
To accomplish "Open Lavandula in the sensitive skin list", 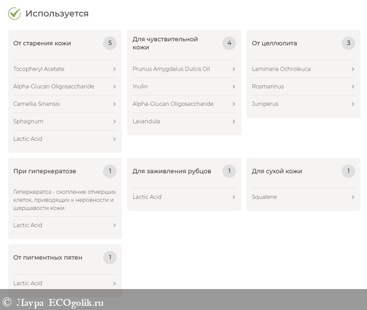I will coord(146,121).
